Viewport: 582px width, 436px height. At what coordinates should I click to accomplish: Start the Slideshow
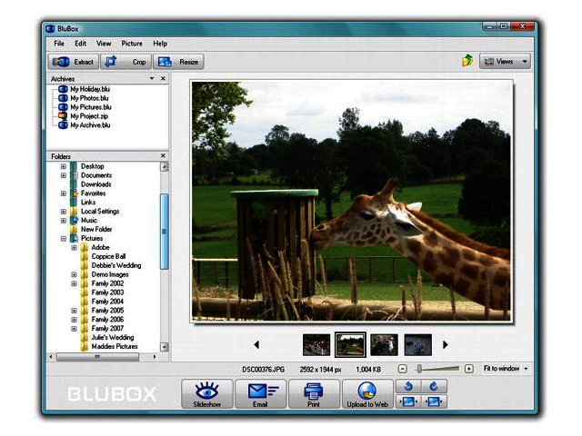207,393
